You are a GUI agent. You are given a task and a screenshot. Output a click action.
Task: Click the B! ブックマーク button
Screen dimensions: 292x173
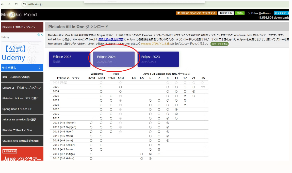281,13
